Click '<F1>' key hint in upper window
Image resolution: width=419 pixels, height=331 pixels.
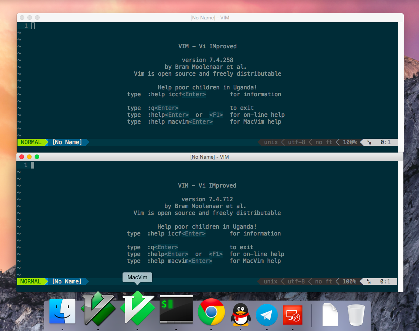click(x=216, y=115)
